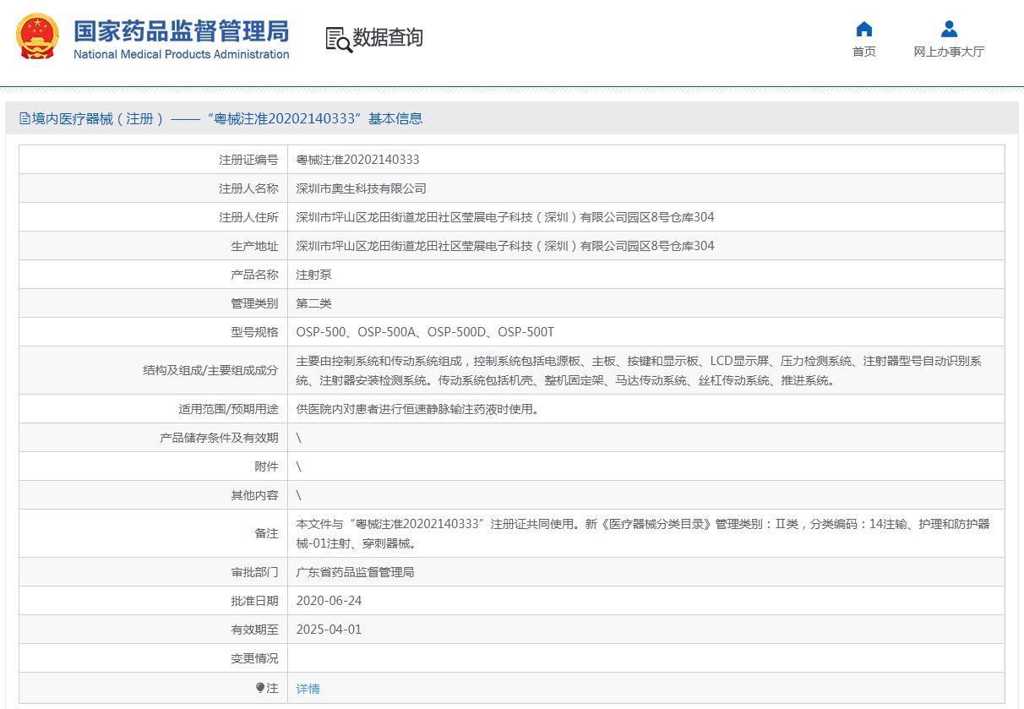
Task: Select the 生产地址 address value
Action: 505,246
